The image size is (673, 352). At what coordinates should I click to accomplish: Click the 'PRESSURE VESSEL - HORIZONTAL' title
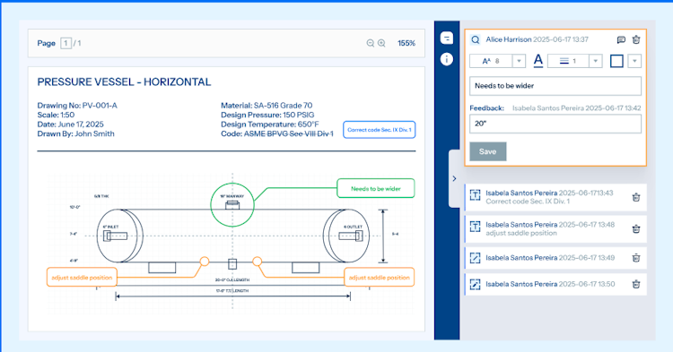pyautogui.click(x=124, y=82)
